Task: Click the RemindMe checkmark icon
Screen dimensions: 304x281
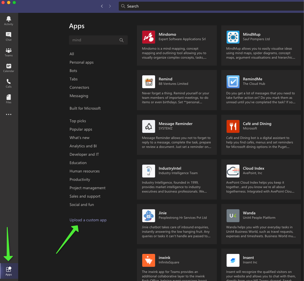Action: 233,82
